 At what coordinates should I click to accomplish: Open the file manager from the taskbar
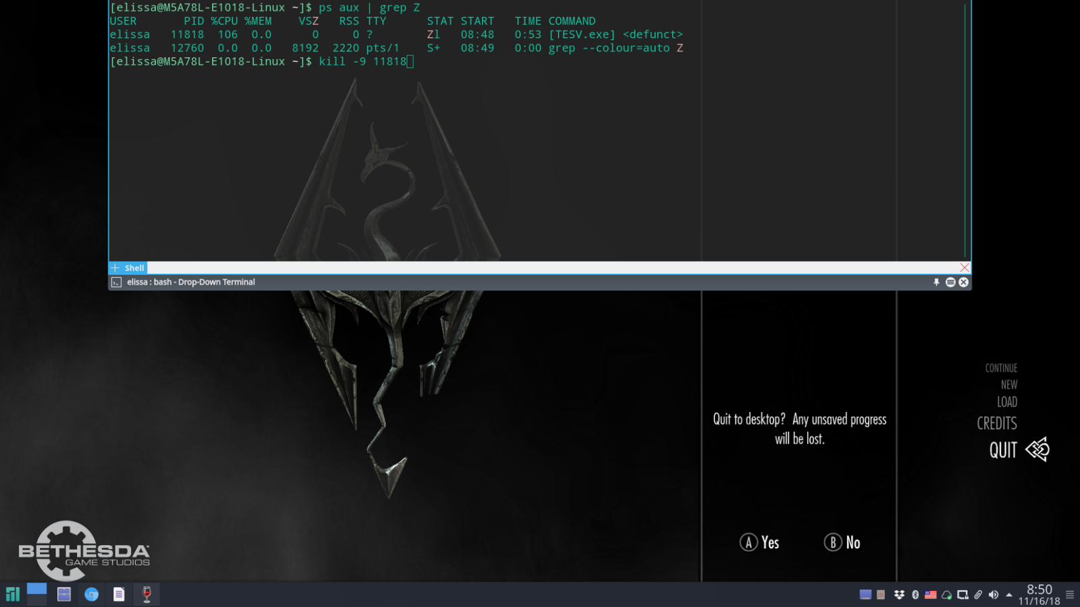[64, 594]
